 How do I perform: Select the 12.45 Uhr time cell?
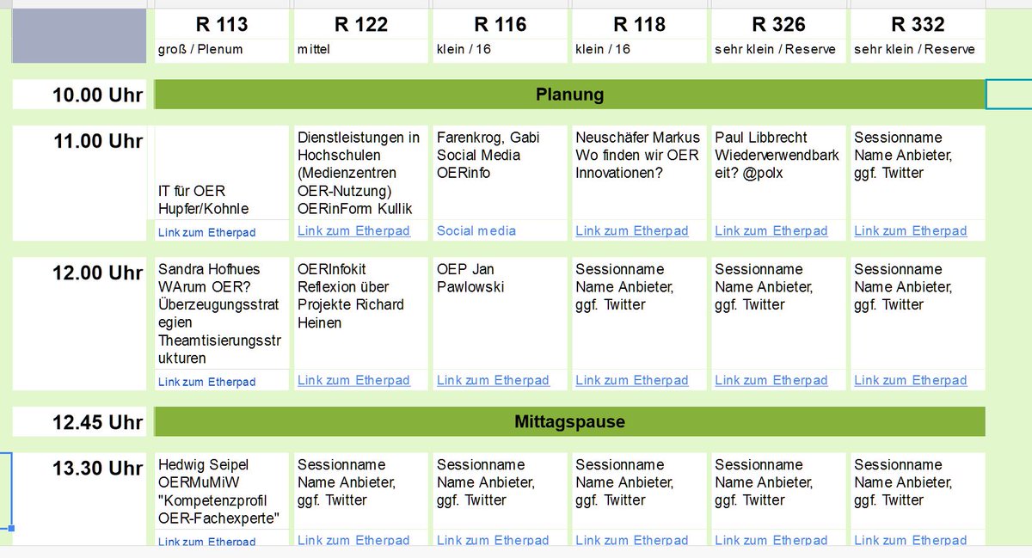point(78,422)
